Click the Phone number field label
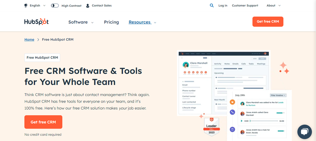The height and width of the screenshot is (141, 316). coord(189,91)
